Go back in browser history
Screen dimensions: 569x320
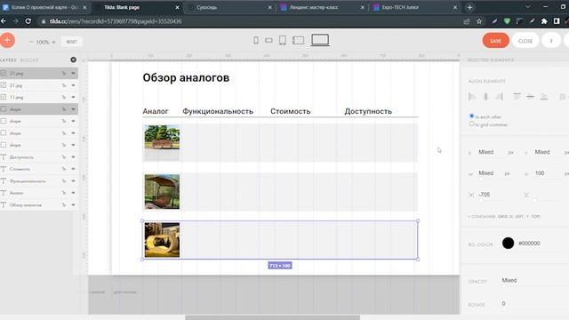coord(4,21)
